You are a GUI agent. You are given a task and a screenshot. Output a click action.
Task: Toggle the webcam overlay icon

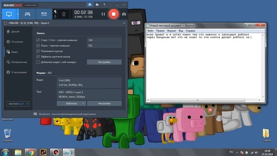(64, 14)
